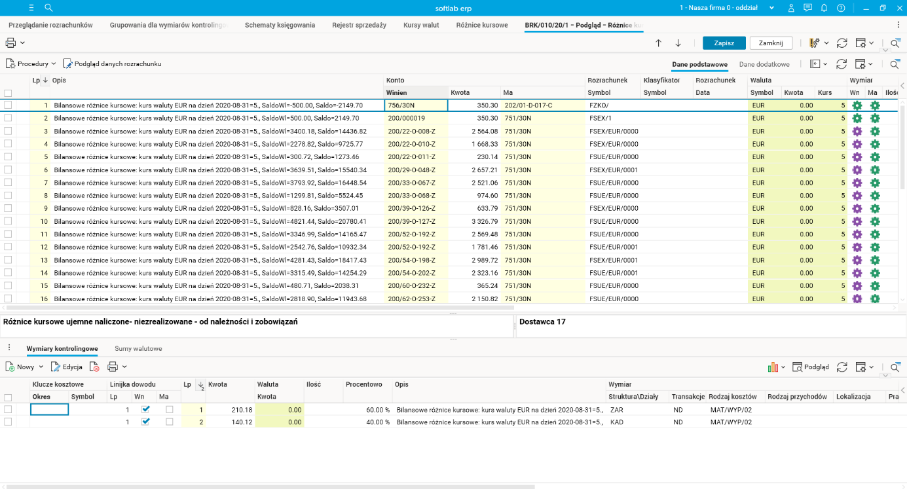Open the bar chart icon in bottom panel

[x=773, y=367]
